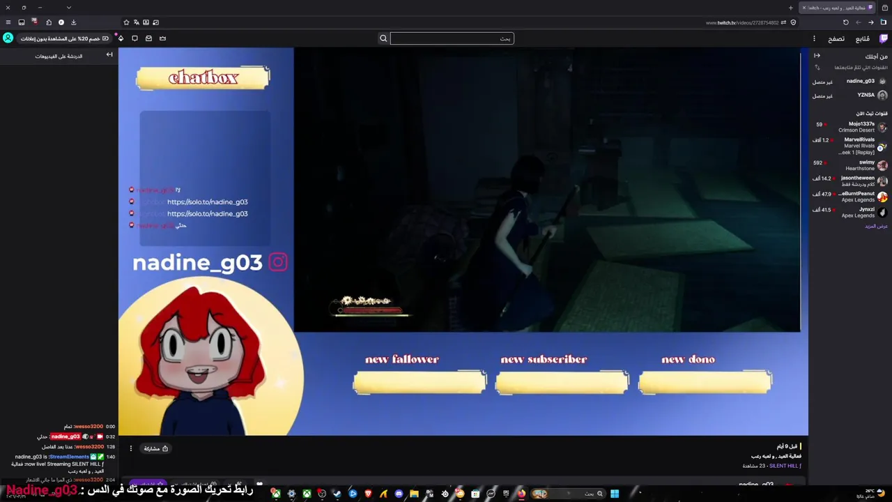Screen dimensions: 892x502
Task: Open Mojo1337s Crimson Desert live channel
Action: point(849,127)
